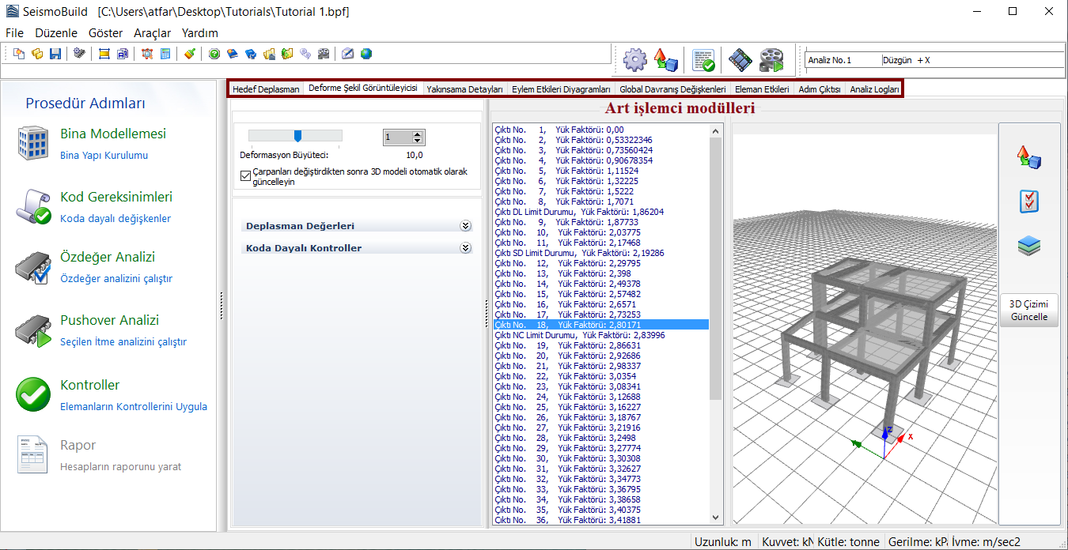Open the Global Davranış Değişkenleri tab
The height and width of the screenshot is (550, 1068).
pos(672,89)
